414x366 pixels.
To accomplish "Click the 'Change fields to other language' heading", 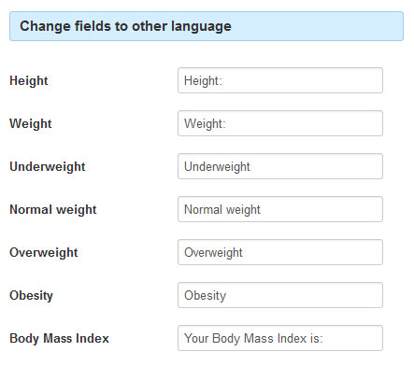I will 125,26.
